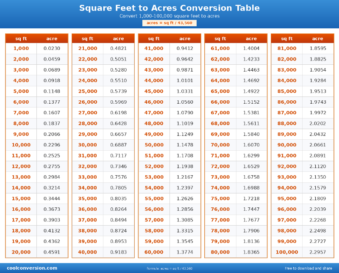Select the 10,000 sq ft cell
Image resolution: width=339 pixels, height=273 pixels.
click(x=21, y=145)
